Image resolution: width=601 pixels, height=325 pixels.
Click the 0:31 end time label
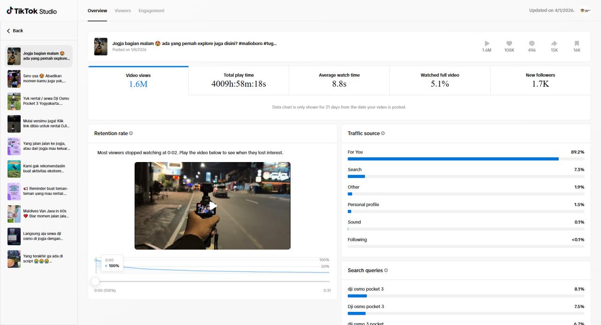coord(327,290)
